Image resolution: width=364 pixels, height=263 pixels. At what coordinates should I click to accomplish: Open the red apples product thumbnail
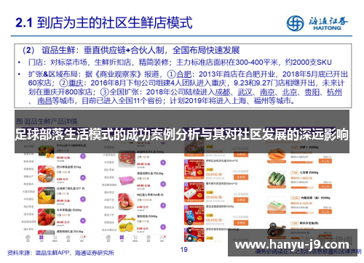point(127,202)
